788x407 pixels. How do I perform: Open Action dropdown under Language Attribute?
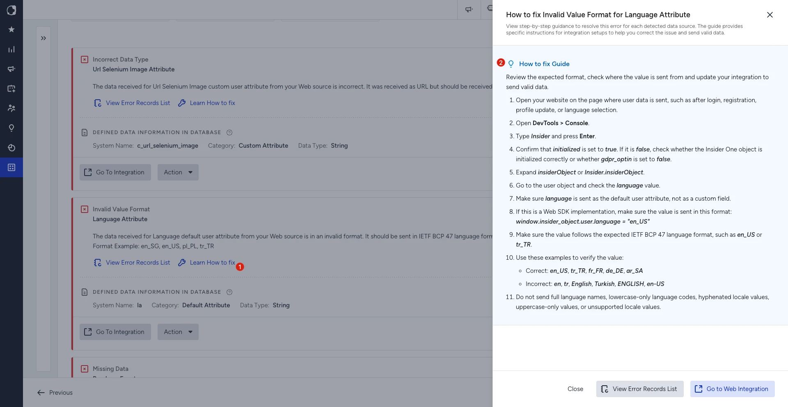(x=178, y=332)
